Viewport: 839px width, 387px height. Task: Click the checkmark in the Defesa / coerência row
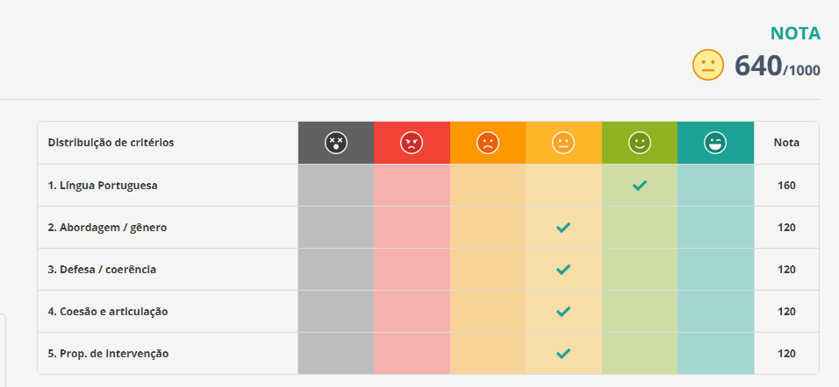[563, 270]
